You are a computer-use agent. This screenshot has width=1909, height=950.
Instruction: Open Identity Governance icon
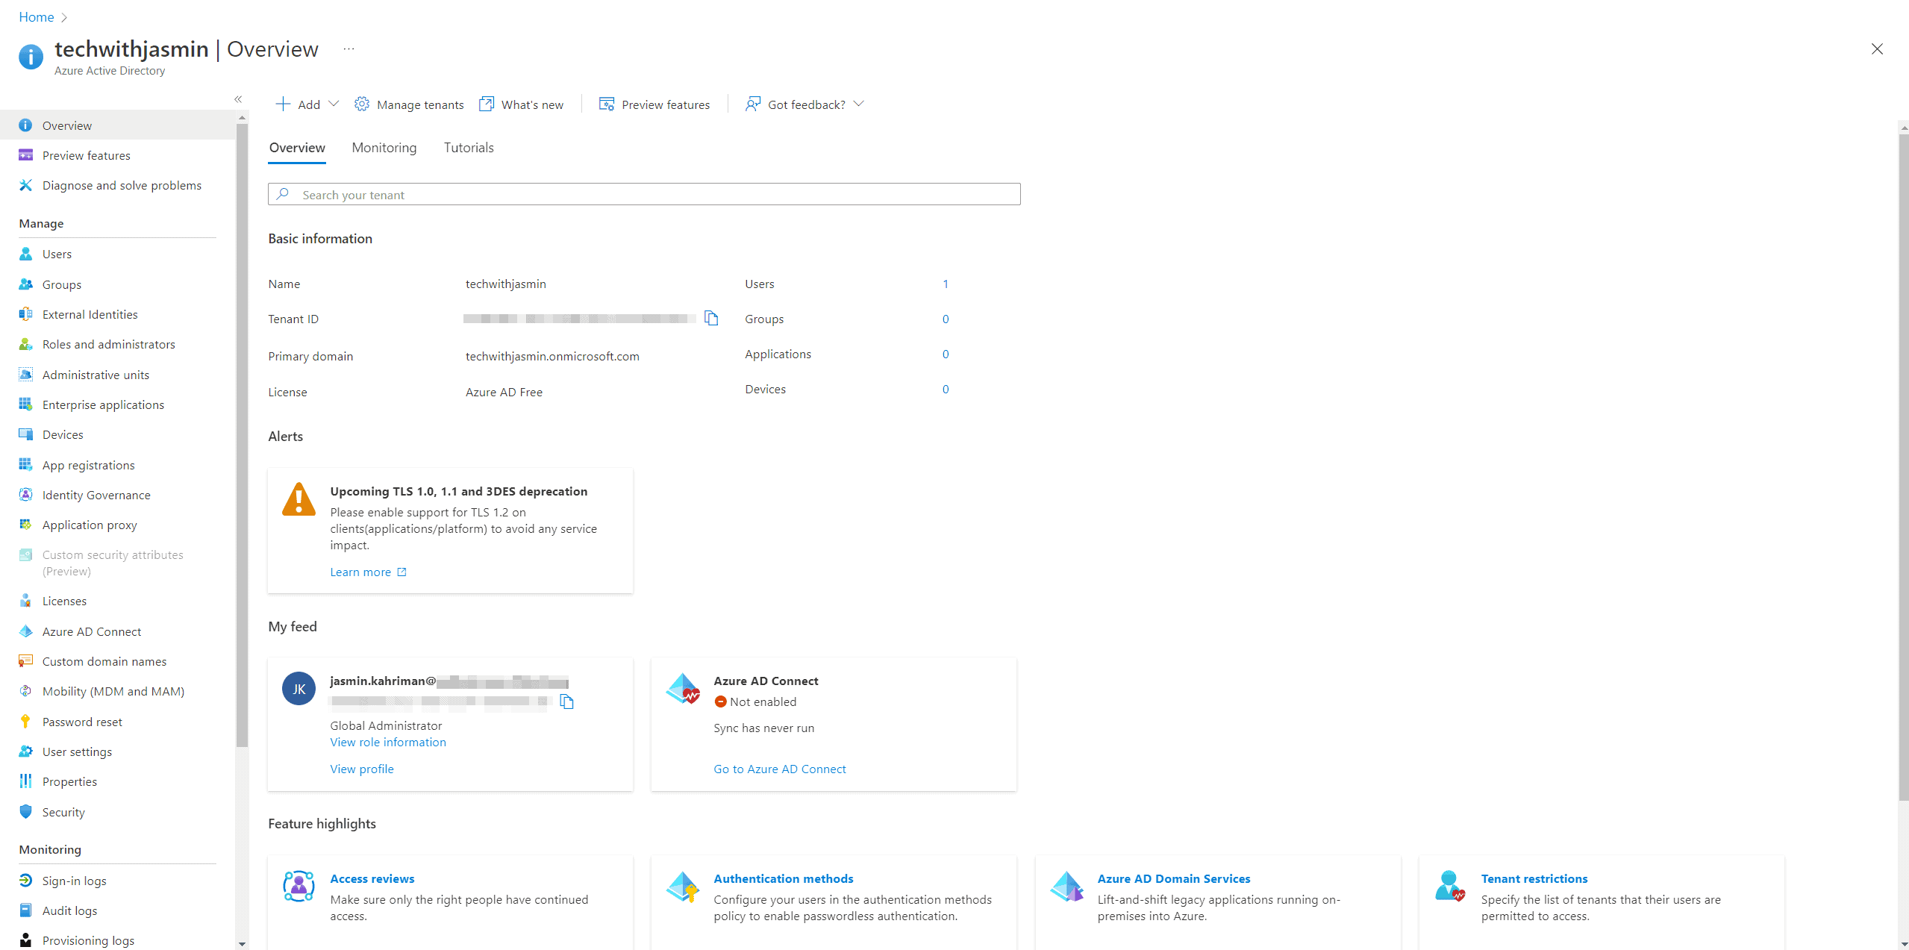25,495
